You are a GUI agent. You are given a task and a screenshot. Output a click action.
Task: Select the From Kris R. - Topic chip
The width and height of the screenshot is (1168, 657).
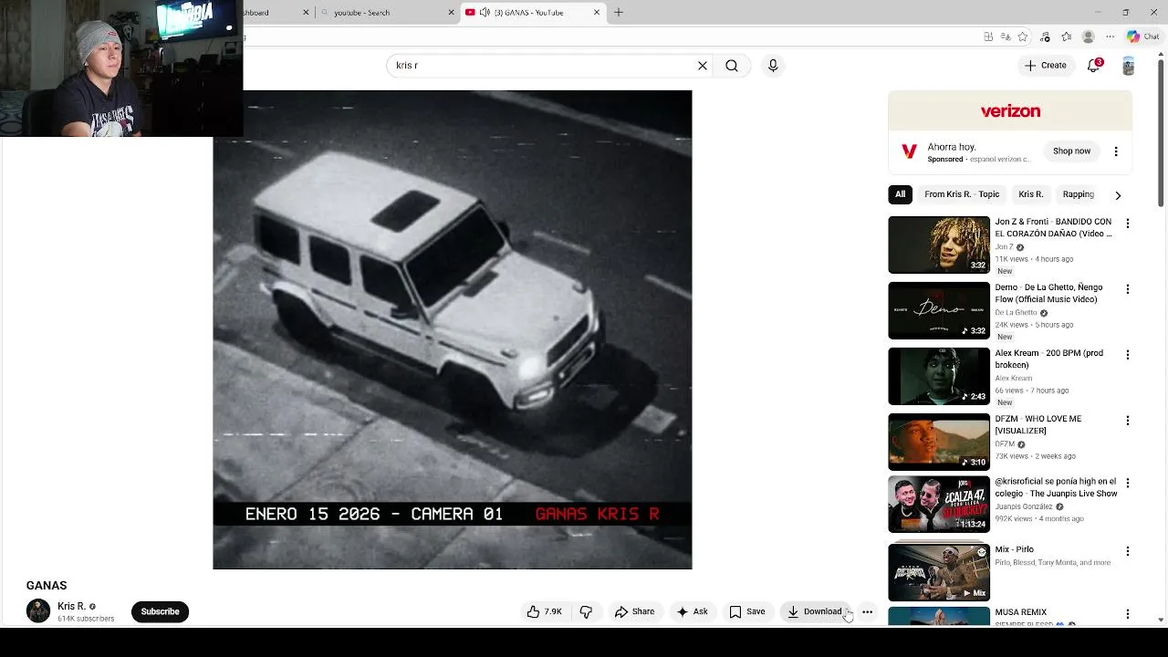(x=962, y=194)
